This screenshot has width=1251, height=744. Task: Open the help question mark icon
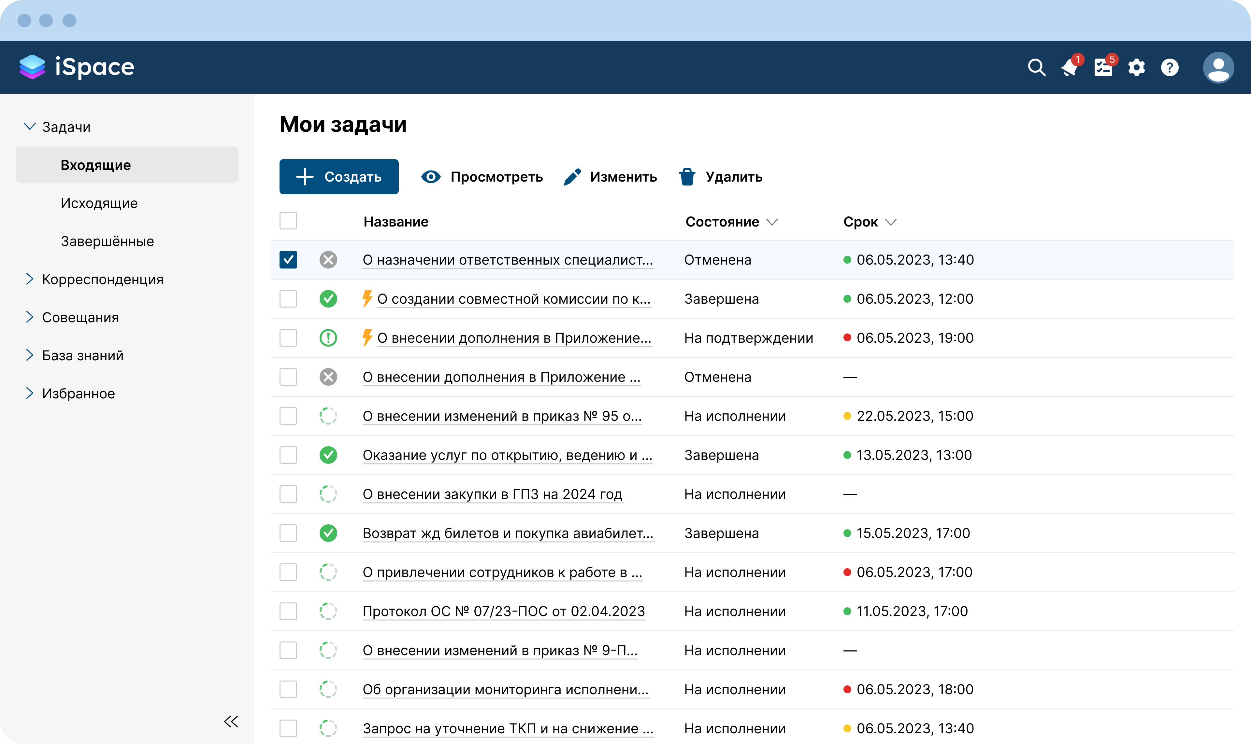tap(1169, 67)
